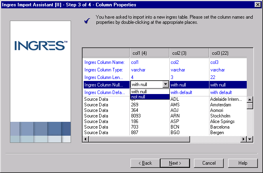Image resolution: width=263 pixels, height=173 pixels.
Task: Cancel the Import Assistant
Action: [x=209, y=163]
